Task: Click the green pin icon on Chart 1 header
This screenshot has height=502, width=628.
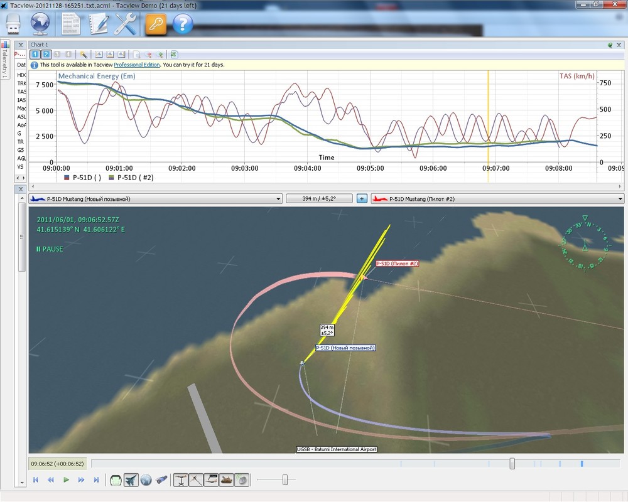Action: [x=610, y=45]
